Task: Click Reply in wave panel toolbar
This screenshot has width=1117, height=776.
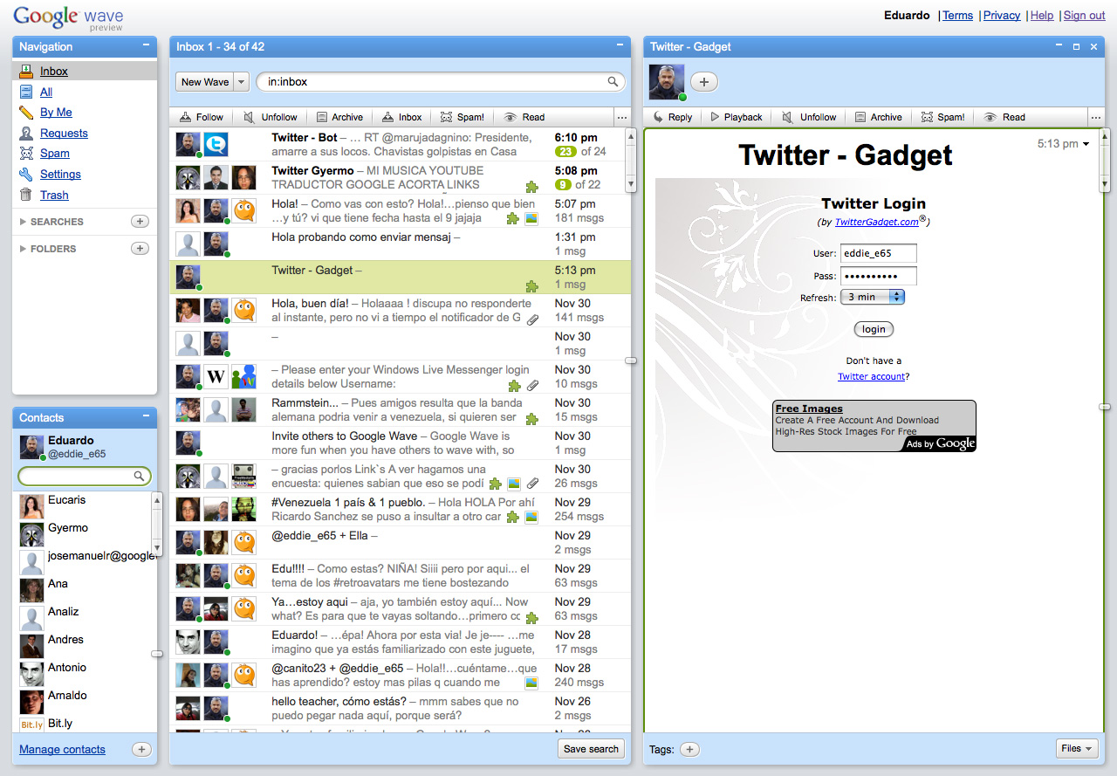Action: click(x=673, y=117)
